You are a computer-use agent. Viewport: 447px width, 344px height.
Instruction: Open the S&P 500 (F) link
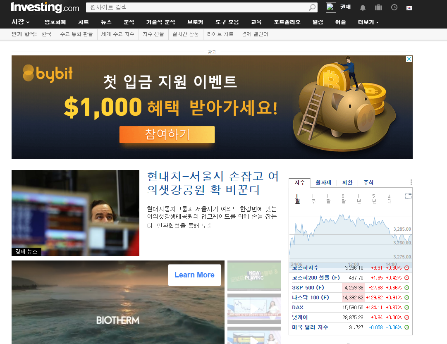308,288
